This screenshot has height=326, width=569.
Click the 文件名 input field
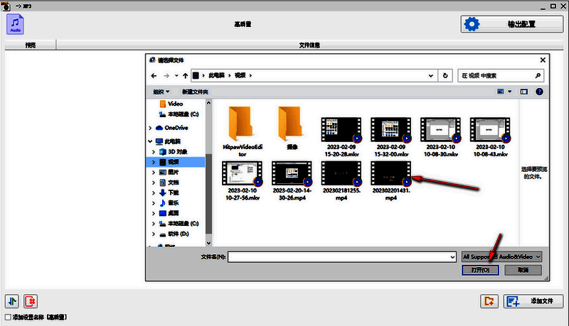click(342, 256)
